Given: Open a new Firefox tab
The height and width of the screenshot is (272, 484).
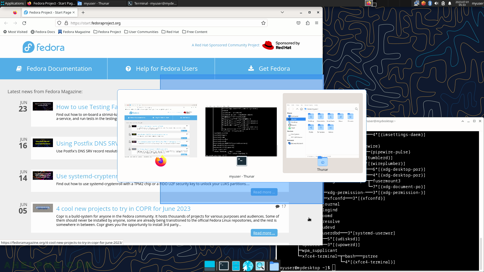Looking at the screenshot, I should tap(83, 12).
